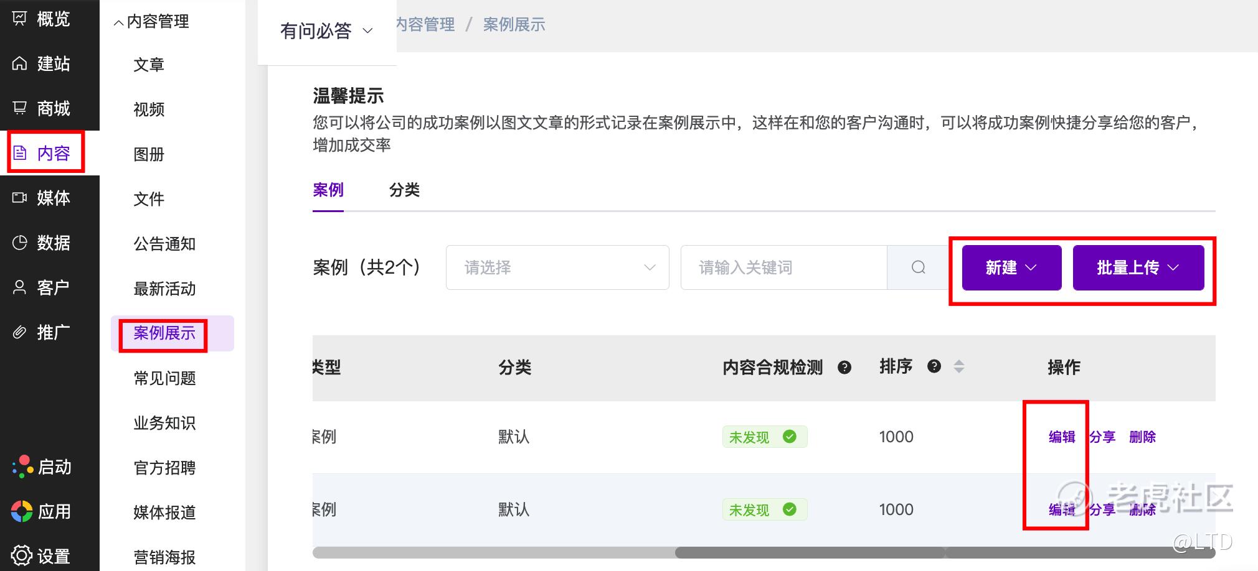The width and height of the screenshot is (1258, 571).
Task: Click 删除 link in the first row
Action: coord(1142,437)
